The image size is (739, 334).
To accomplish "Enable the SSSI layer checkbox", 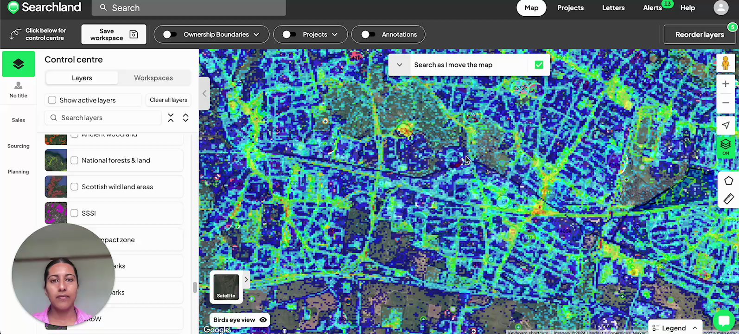I will click(x=74, y=213).
